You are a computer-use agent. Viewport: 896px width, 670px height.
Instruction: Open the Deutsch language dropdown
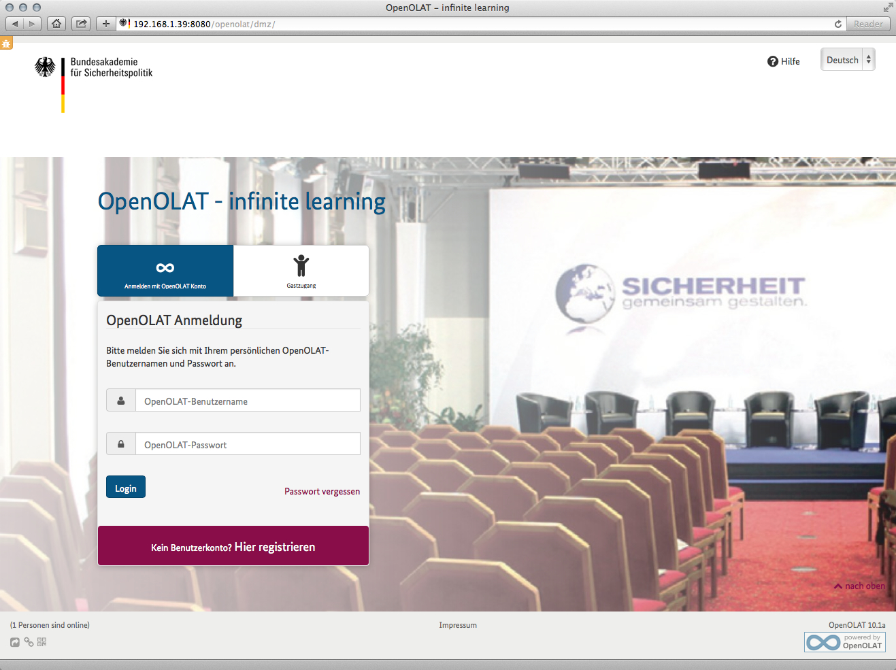(x=848, y=60)
